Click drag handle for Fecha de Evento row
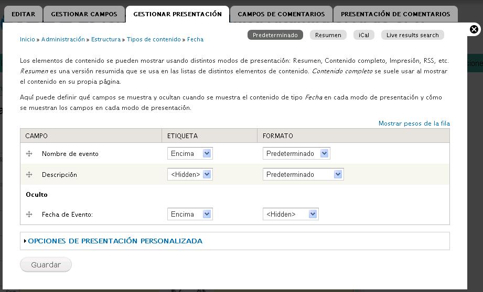The width and height of the screenshot is (483, 292). pos(29,214)
